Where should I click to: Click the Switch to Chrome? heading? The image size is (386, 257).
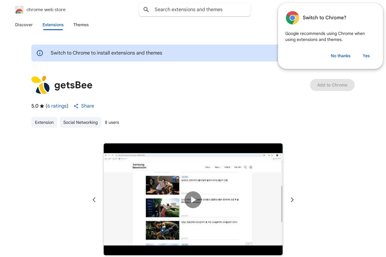324,18
